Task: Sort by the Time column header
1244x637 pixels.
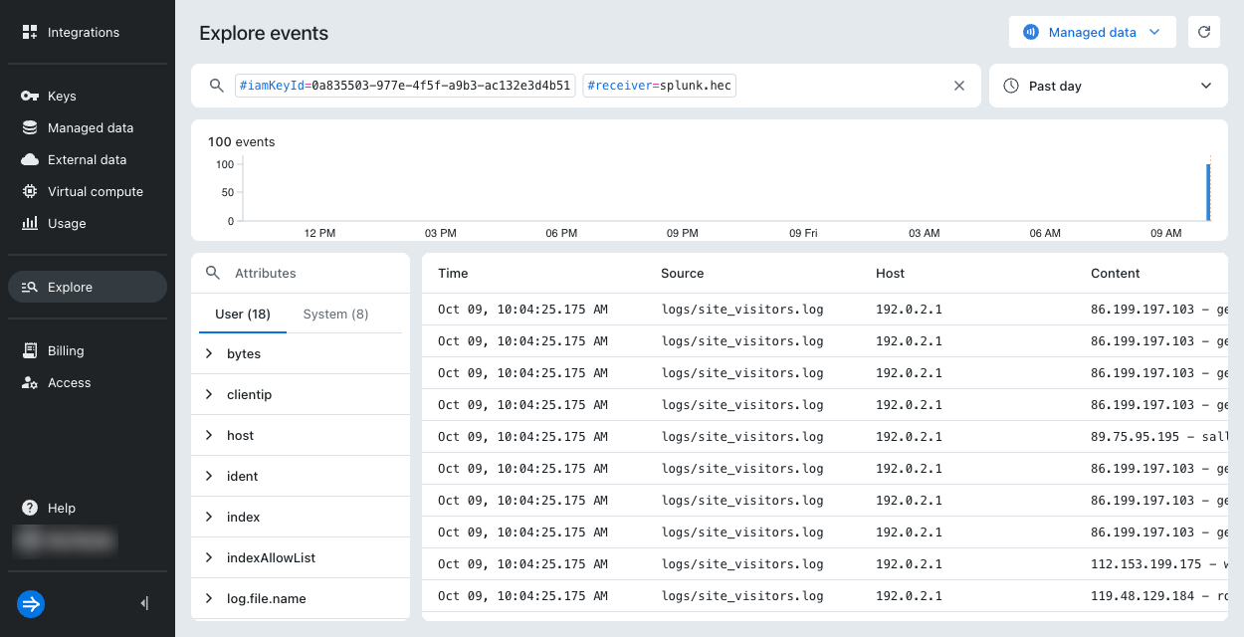Action: click(453, 273)
